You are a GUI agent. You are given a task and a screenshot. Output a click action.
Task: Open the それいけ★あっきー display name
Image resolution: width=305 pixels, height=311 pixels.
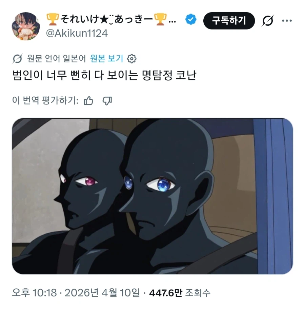tap(111, 19)
